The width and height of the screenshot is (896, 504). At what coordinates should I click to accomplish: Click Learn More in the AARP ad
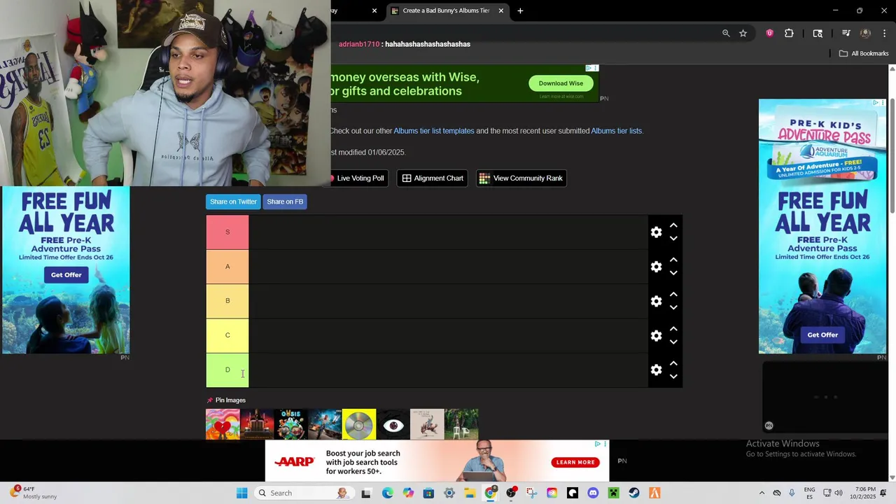(575, 462)
